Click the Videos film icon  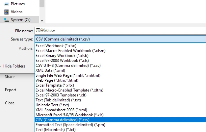point(7,12)
